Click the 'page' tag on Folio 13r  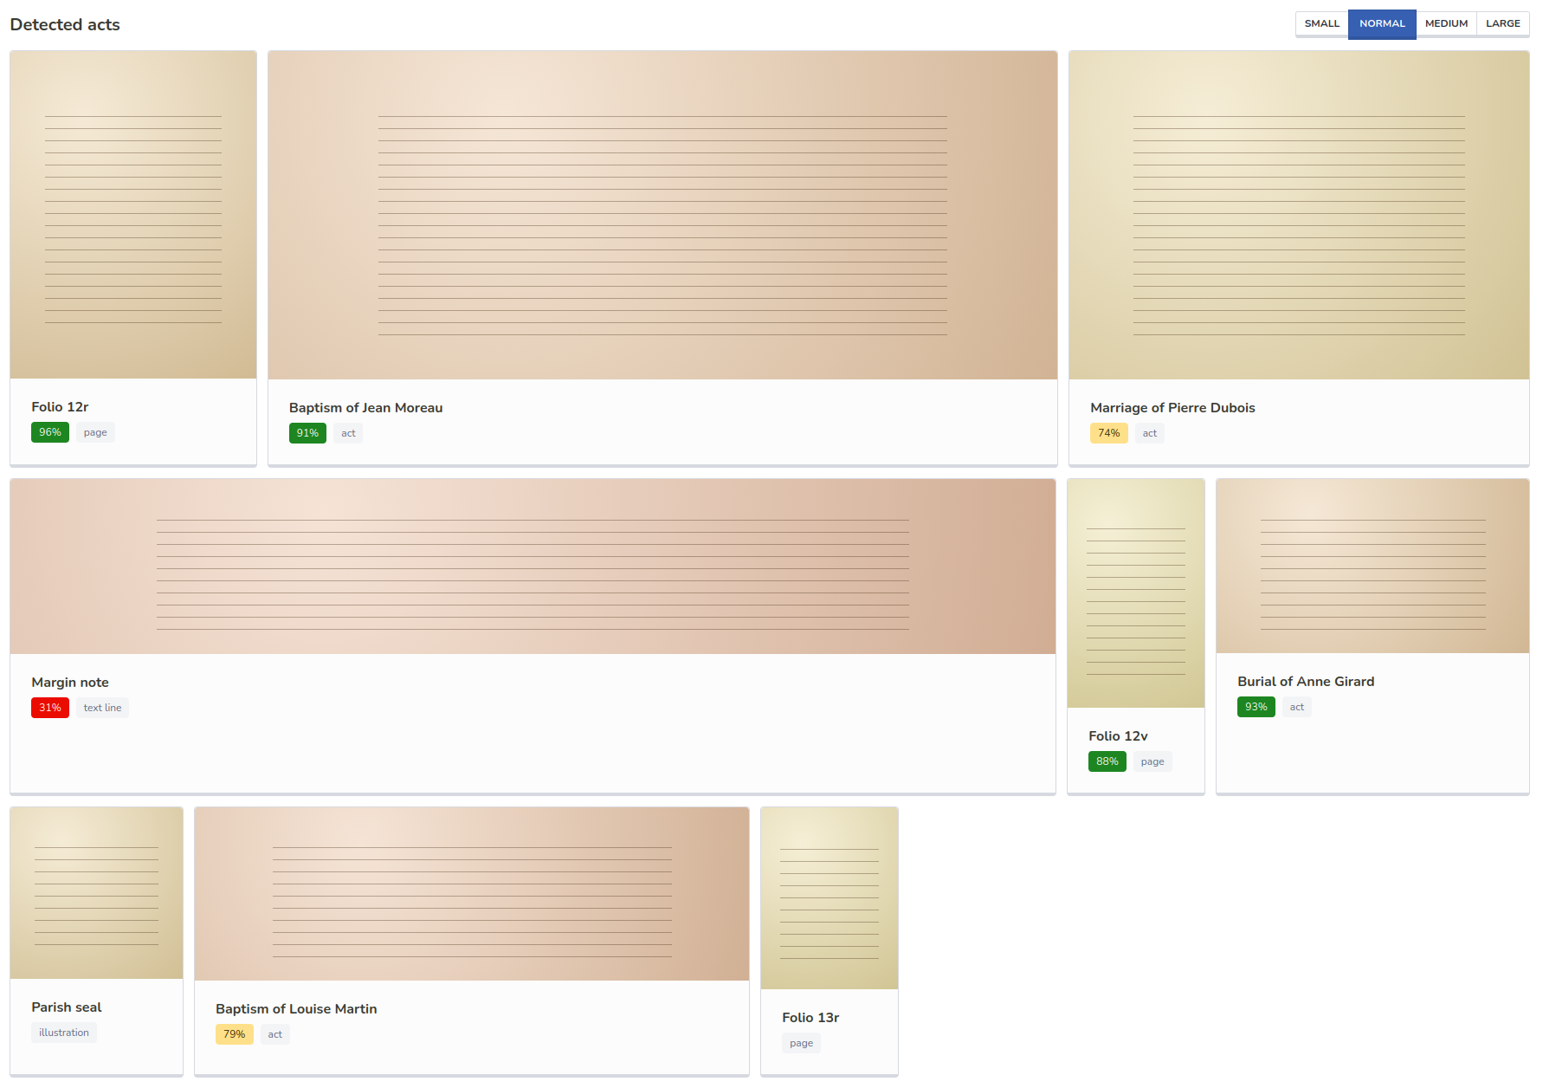click(x=801, y=1043)
